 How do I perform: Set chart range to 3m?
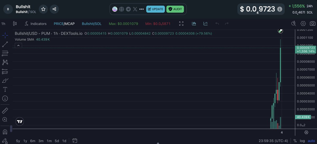tap(41, 141)
